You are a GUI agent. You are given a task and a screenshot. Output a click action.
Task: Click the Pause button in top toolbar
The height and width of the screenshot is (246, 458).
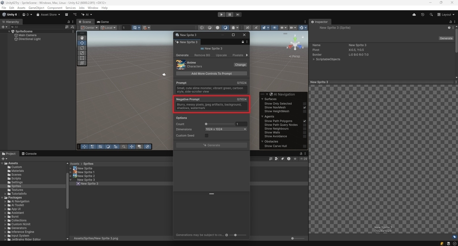pyautogui.click(x=230, y=14)
